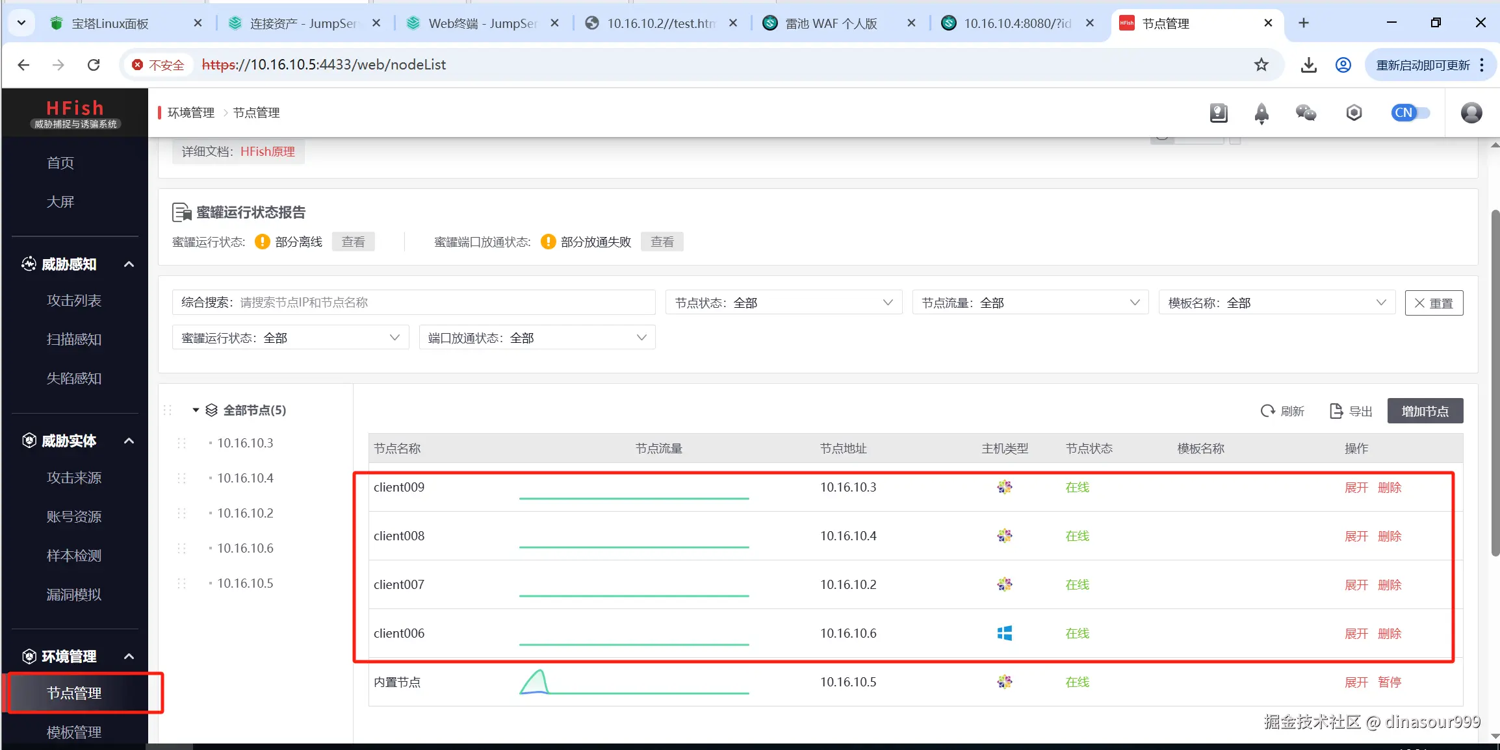This screenshot has width=1500, height=750.
Task: Switch to the 雷池 WAF 个人版 tab
Action: pyautogui.click(x=831, y=23)
